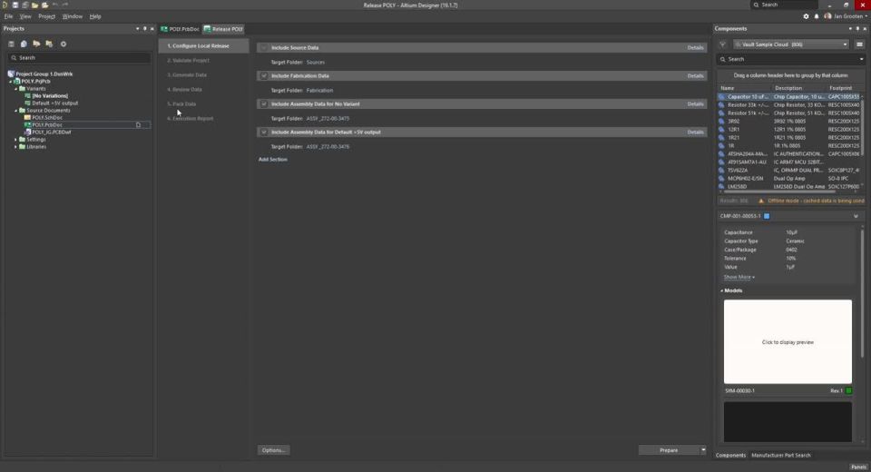The width and height of the screenshot is (871, 472).
Task: Click Add Section link
Action: pyautogui.click(x=273, y=160)
